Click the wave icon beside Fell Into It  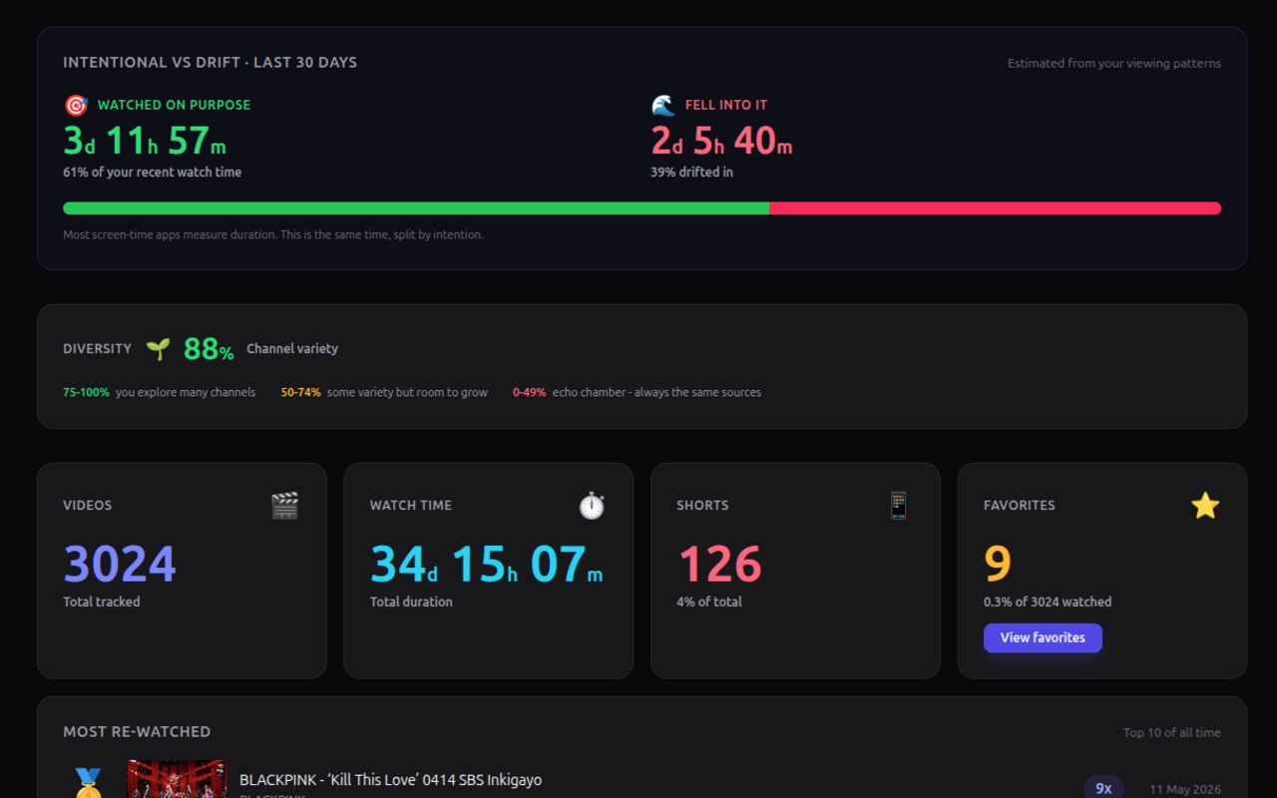pos(663,105)
